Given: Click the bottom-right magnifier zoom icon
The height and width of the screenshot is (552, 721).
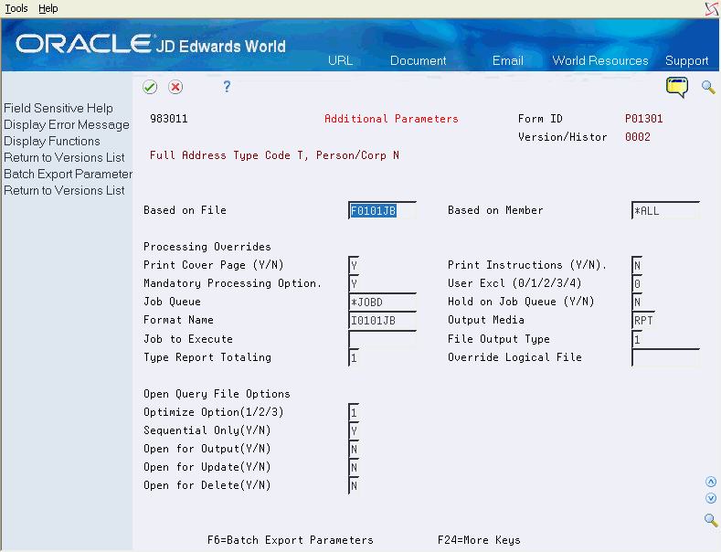Looking at the screenshot, I should 711,520.
